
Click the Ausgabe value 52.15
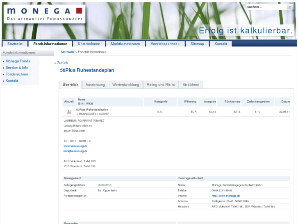pyautogui.click(x=212, y=112)
